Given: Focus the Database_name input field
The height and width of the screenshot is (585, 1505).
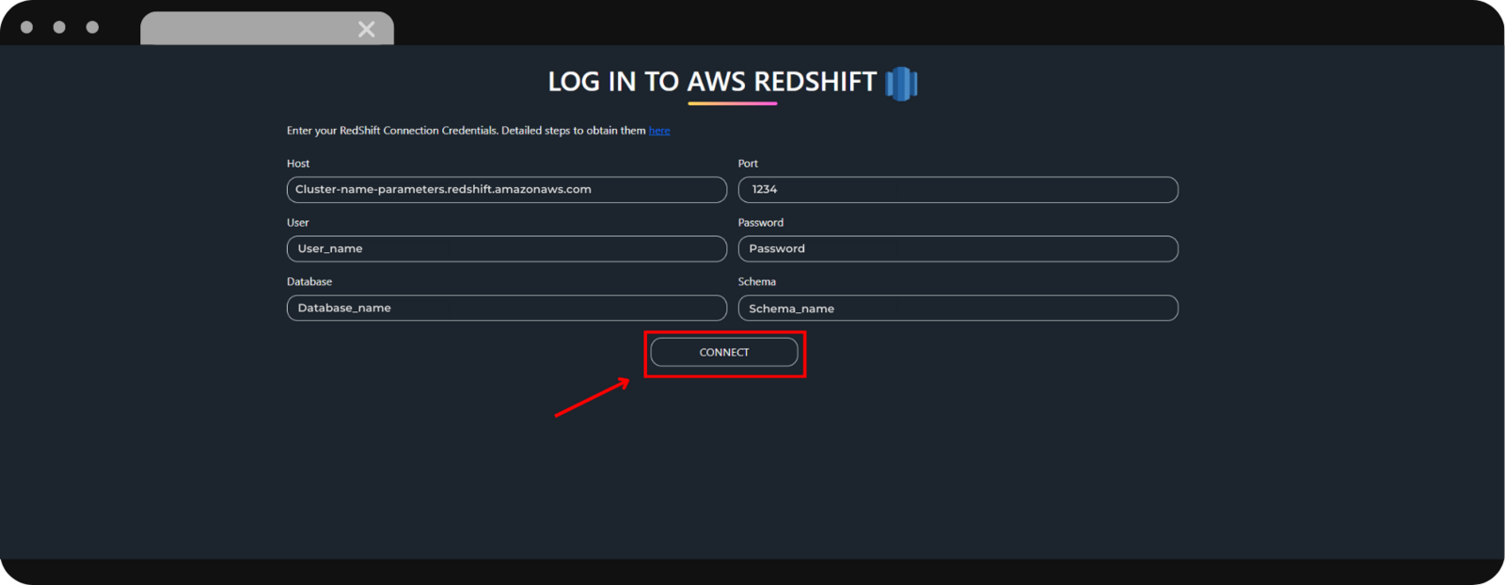Looking at the screenshot, I should [506, 308].
